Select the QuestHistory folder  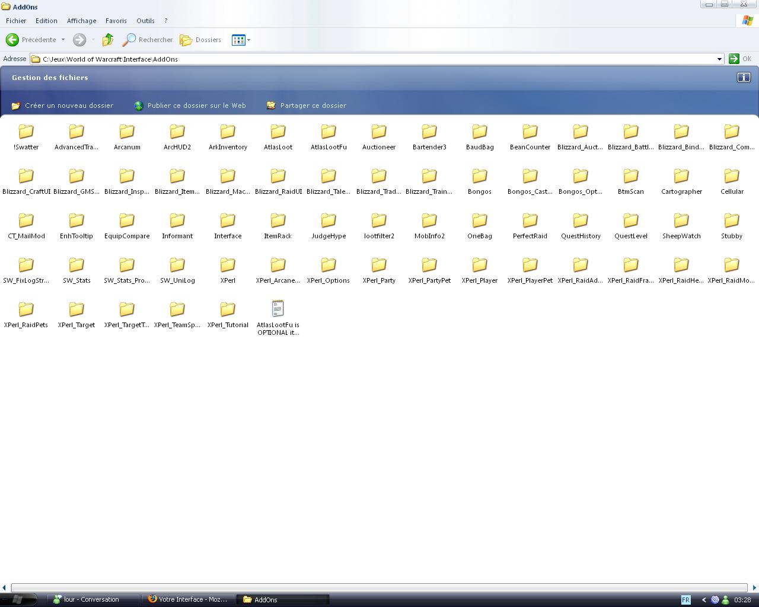click(581, 226)
